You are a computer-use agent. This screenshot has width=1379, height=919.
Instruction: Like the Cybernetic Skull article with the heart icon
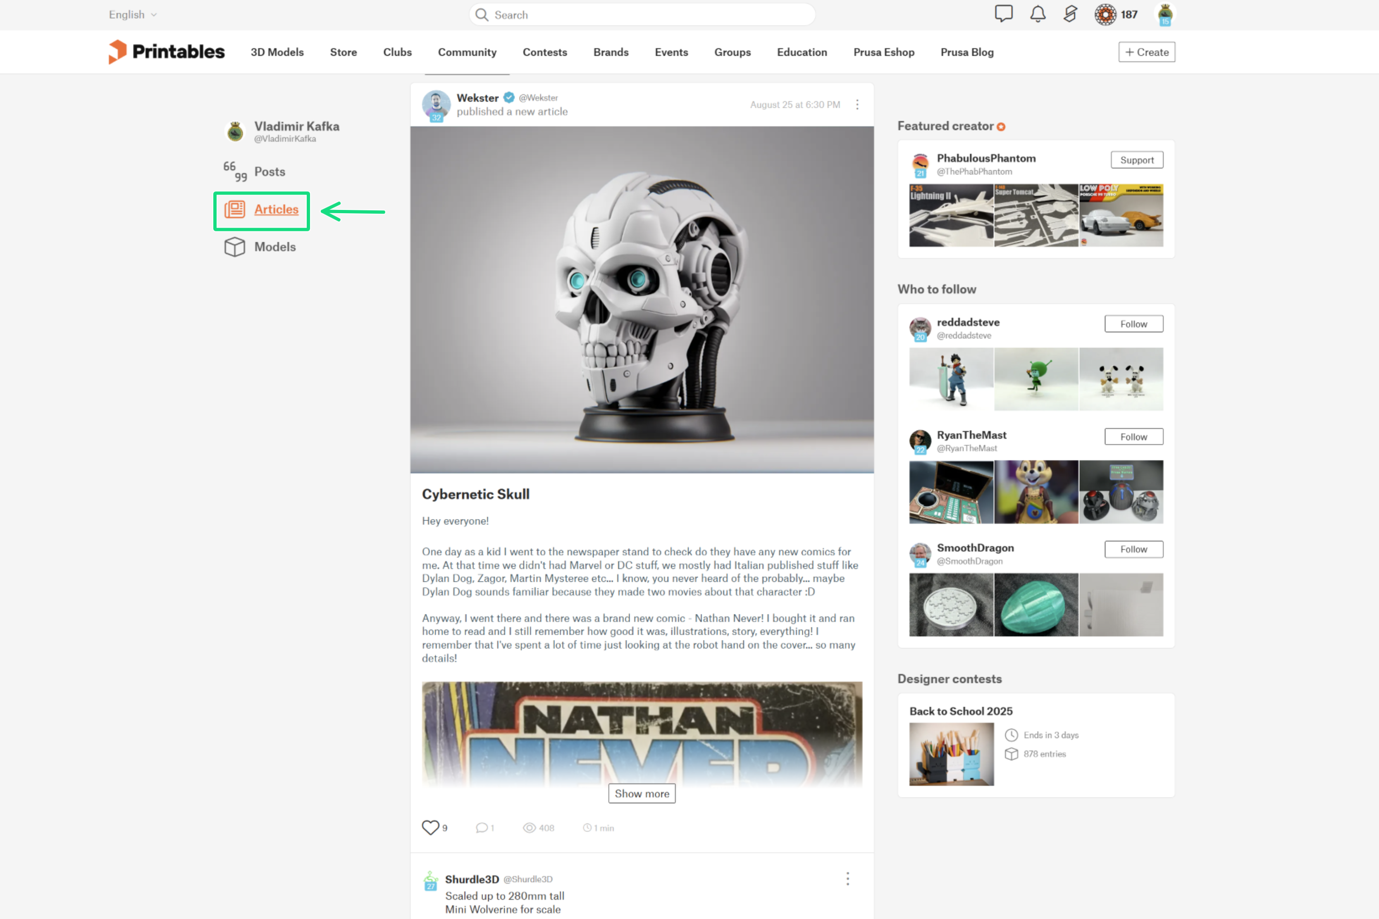(x=430, y=827)
